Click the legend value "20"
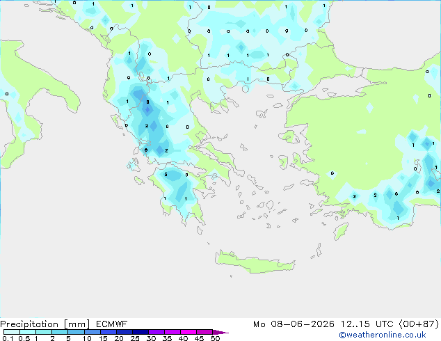 [x=119, y=338]
